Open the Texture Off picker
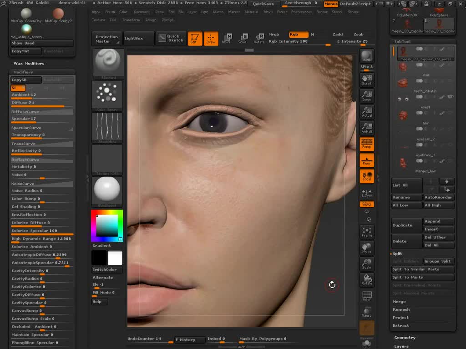The width and height of the screenshot is (466, 349). (x=107, y=160)
